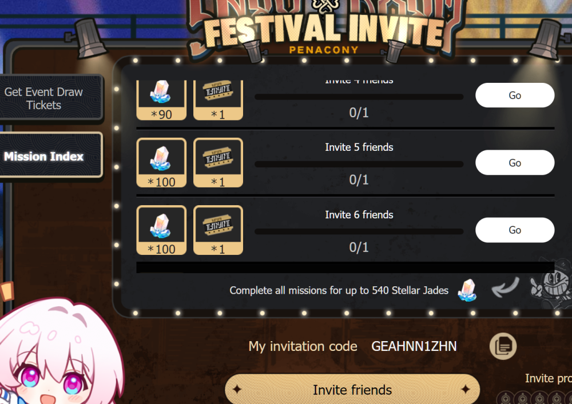Copy invitation code using the copy icon
The width and height of the screenshot is (572, 404).
point(503,346)
